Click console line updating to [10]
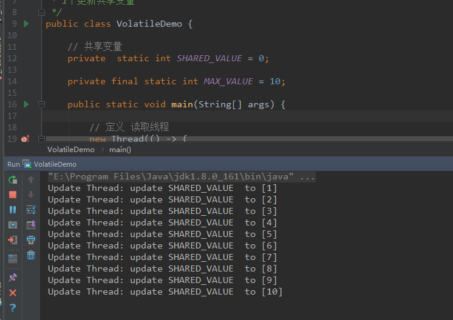The height and width of the screenshot is (320, 453). pyautogui.click(x=165, y=292)
